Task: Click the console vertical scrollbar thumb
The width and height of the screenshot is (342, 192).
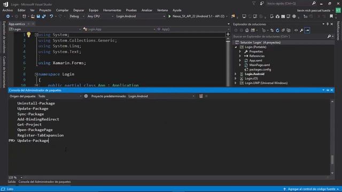Action: (x=332, y=160)
